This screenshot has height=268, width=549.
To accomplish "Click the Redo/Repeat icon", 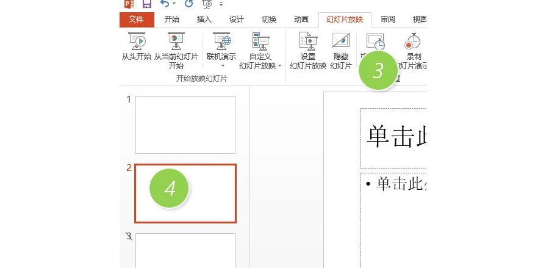I will pos(188,4).
